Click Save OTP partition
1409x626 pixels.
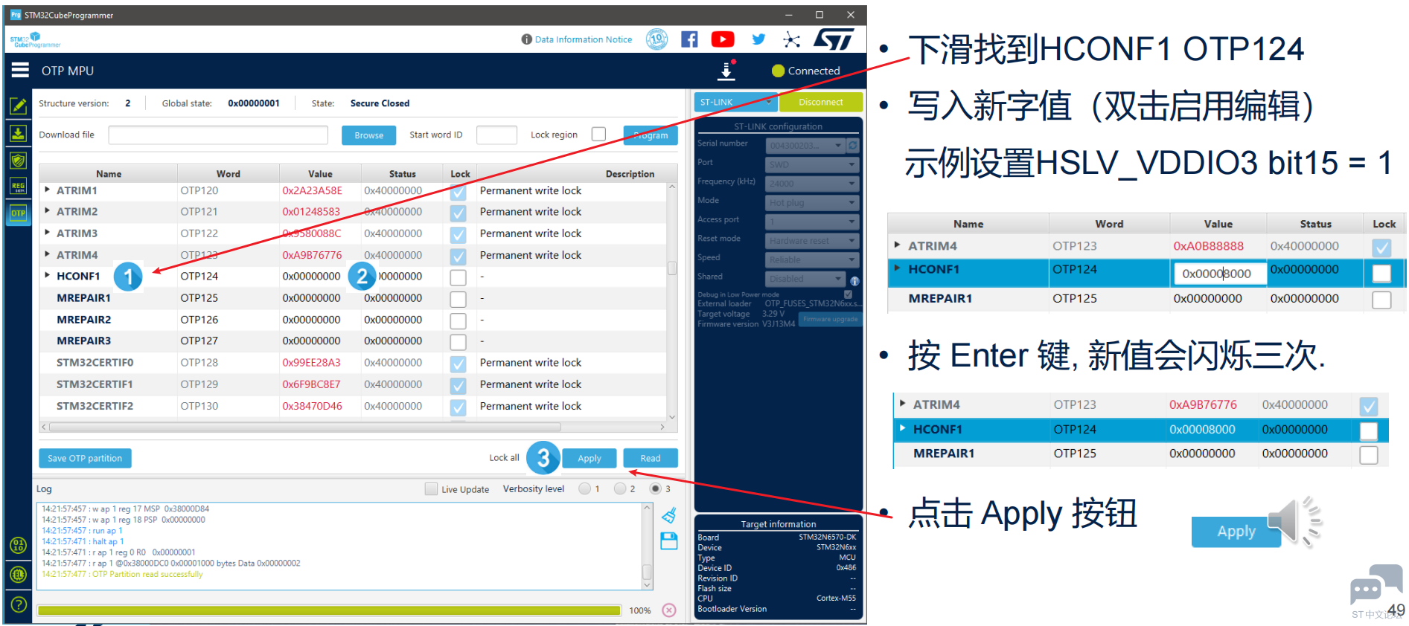click(85, 458)
